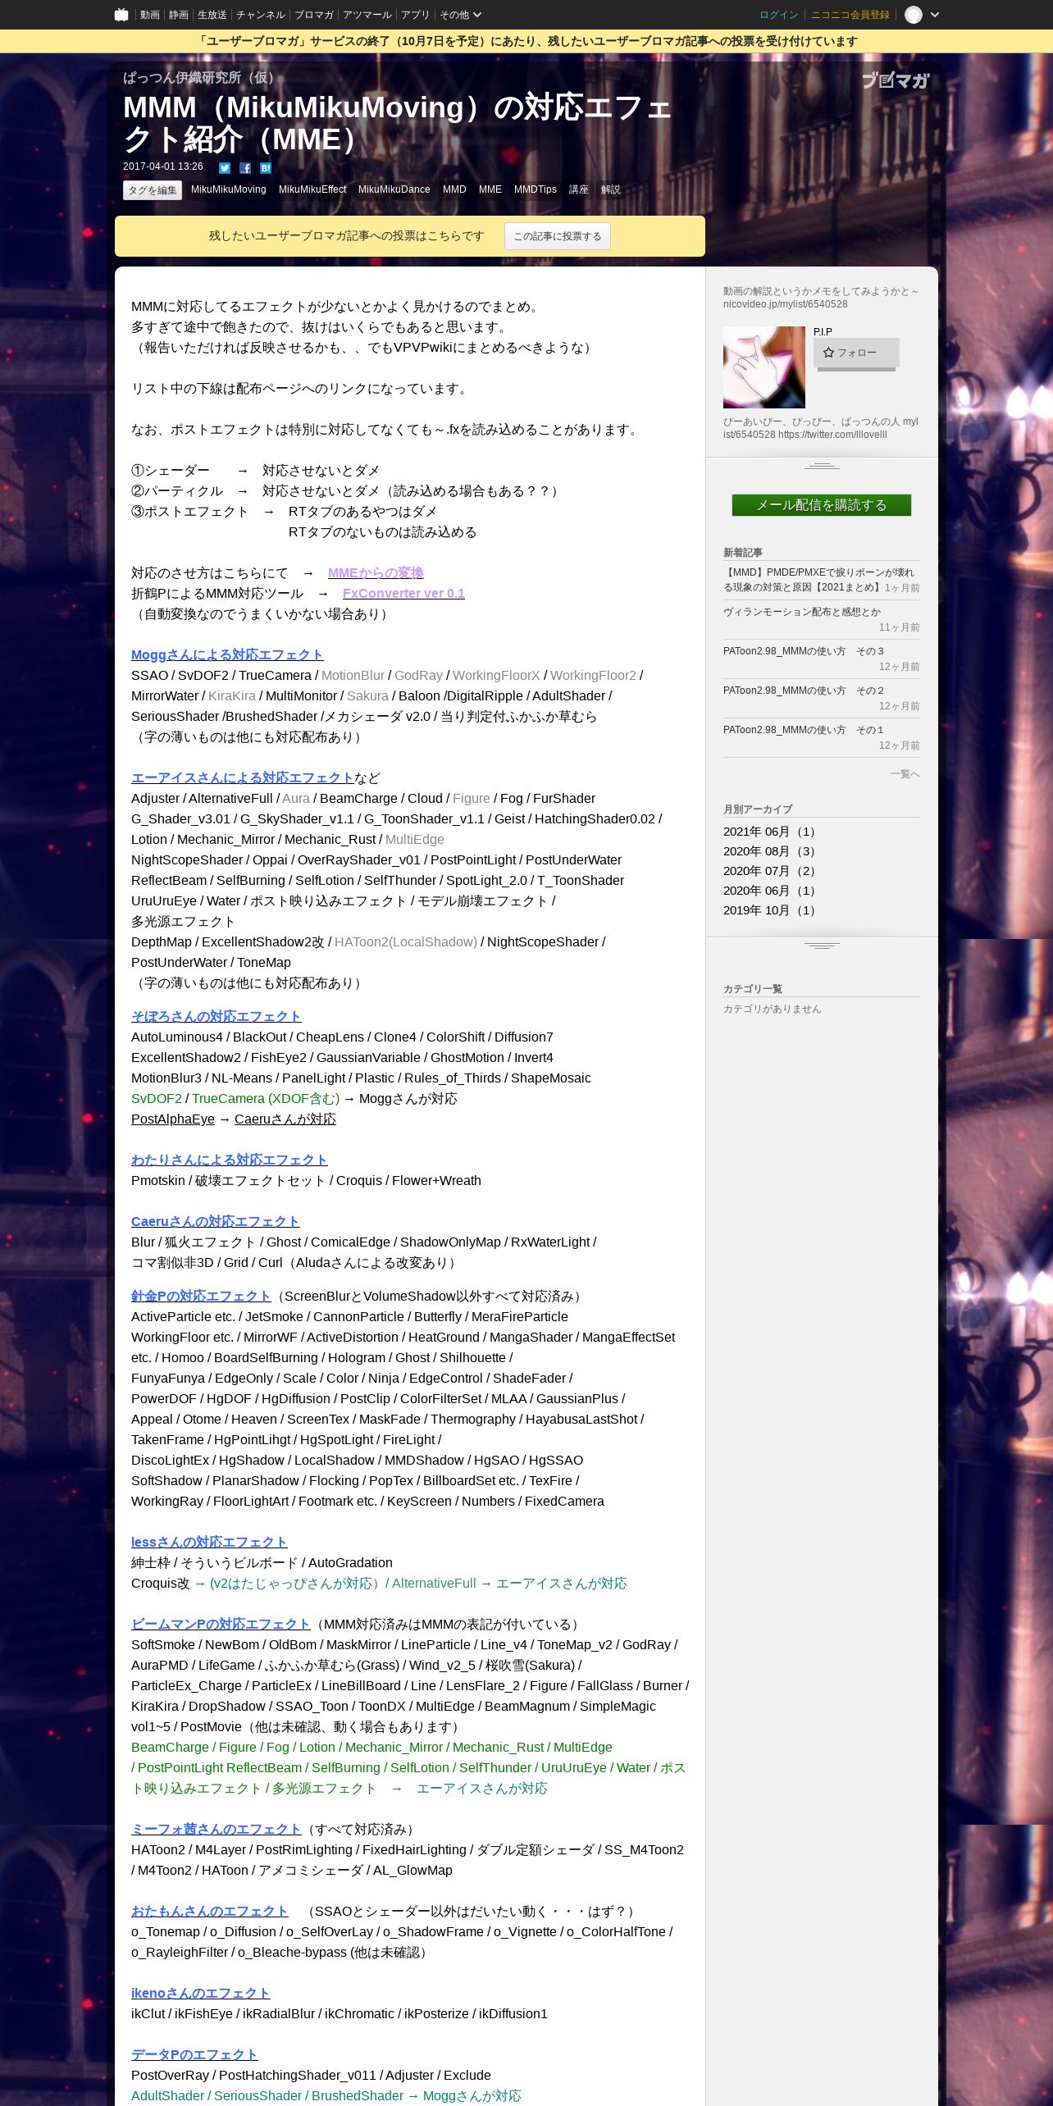This screenshot has width=1053, height=2106.
Task: Click the PostAlphaEye link
Action: 173,1119
